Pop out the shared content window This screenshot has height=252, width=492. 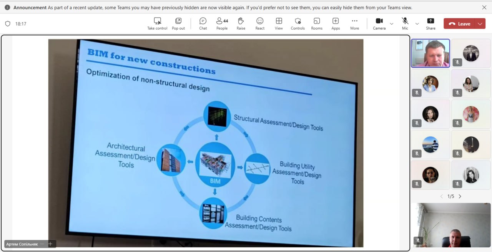(178, 23)
